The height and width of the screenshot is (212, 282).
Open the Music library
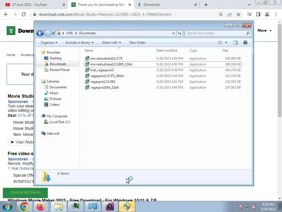pyautogui.click(x=54, y=93)
